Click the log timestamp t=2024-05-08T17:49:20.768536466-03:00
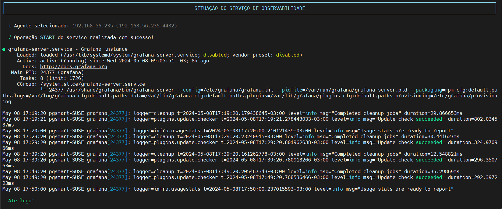 coord(275,177)
